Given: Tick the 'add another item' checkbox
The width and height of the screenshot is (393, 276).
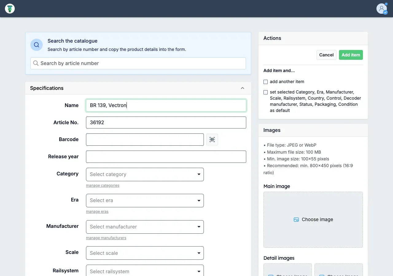Looking at the screenshot, I should click(266, 82).
